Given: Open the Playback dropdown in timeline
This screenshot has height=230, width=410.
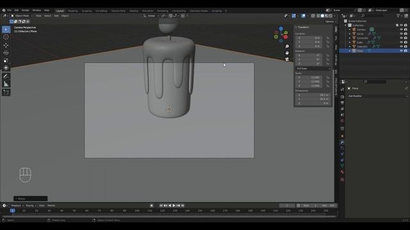Looking at the screenshot, I should point(17,206).
